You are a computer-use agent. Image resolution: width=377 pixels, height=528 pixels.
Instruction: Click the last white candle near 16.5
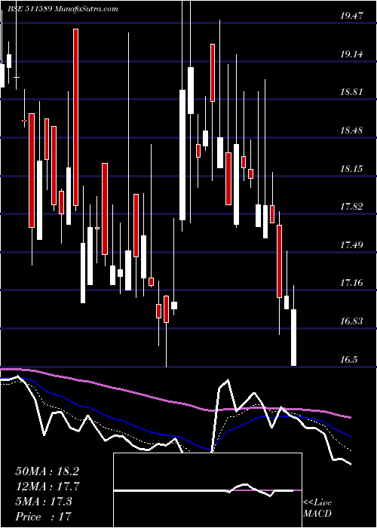(293, 337)
